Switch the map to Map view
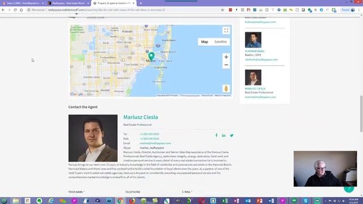Screen dimensions: 363x204 (204, 42)
